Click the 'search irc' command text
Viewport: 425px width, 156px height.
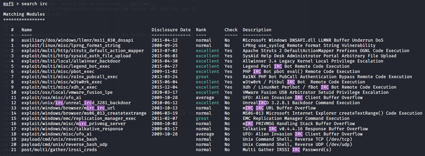tap(34, 4)
